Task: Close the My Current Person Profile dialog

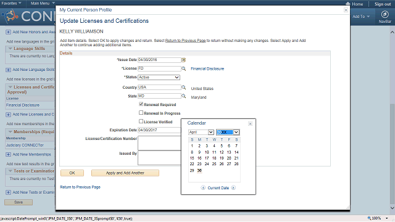Action: (x=346, y=10)
